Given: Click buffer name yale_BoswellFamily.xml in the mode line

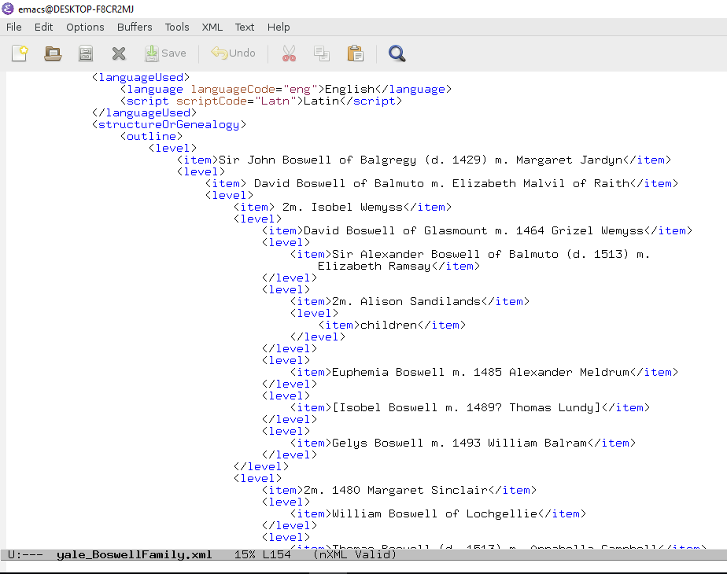Looking at the screenshot, I should tap(134, 554).
